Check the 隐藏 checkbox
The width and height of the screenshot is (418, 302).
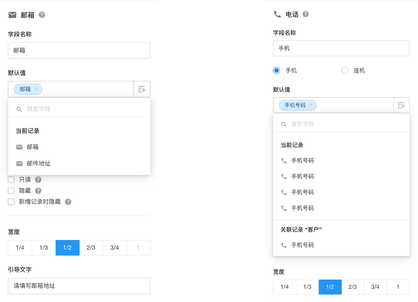click(11, 191)
